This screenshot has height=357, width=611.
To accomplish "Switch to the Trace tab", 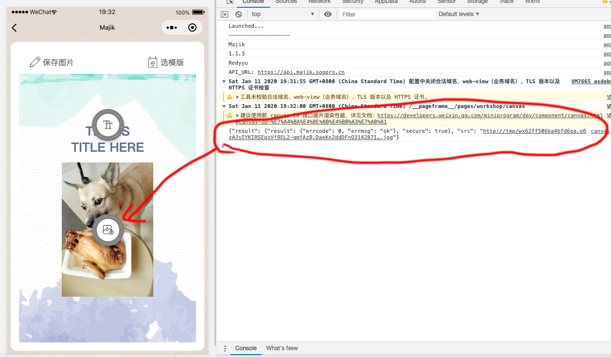I will point(506,1).
